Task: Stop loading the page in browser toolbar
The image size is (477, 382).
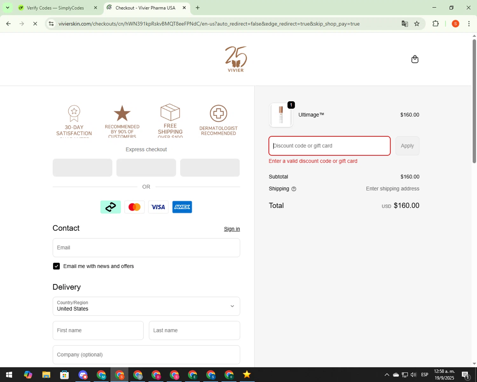Action: tap(35, 24)
